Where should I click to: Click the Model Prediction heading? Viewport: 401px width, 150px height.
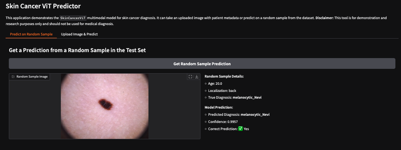coord(219,107)
